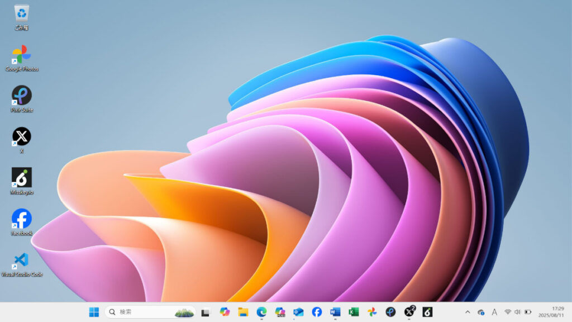Open File Explorer from the taskbar
The image size is (572, 322).
point(243,312)
